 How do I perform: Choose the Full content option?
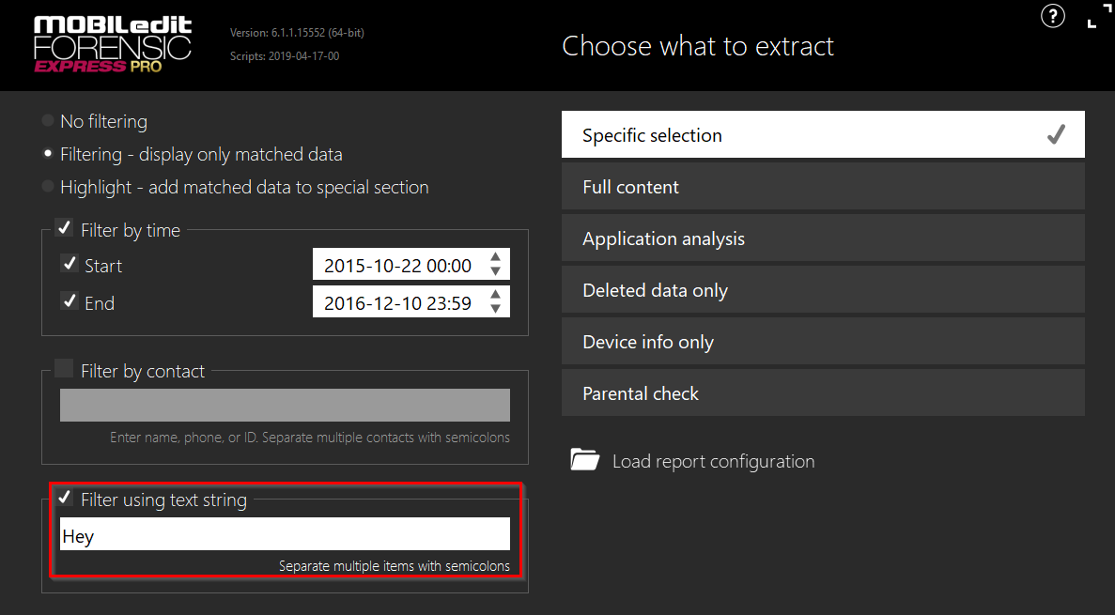pyautogui.click(x=823, y=187)
